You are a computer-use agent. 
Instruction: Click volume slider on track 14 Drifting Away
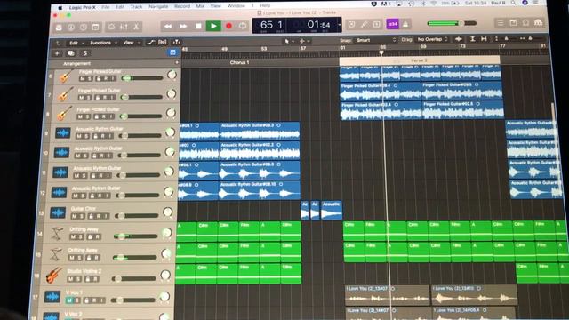click(x=135, y=236)
